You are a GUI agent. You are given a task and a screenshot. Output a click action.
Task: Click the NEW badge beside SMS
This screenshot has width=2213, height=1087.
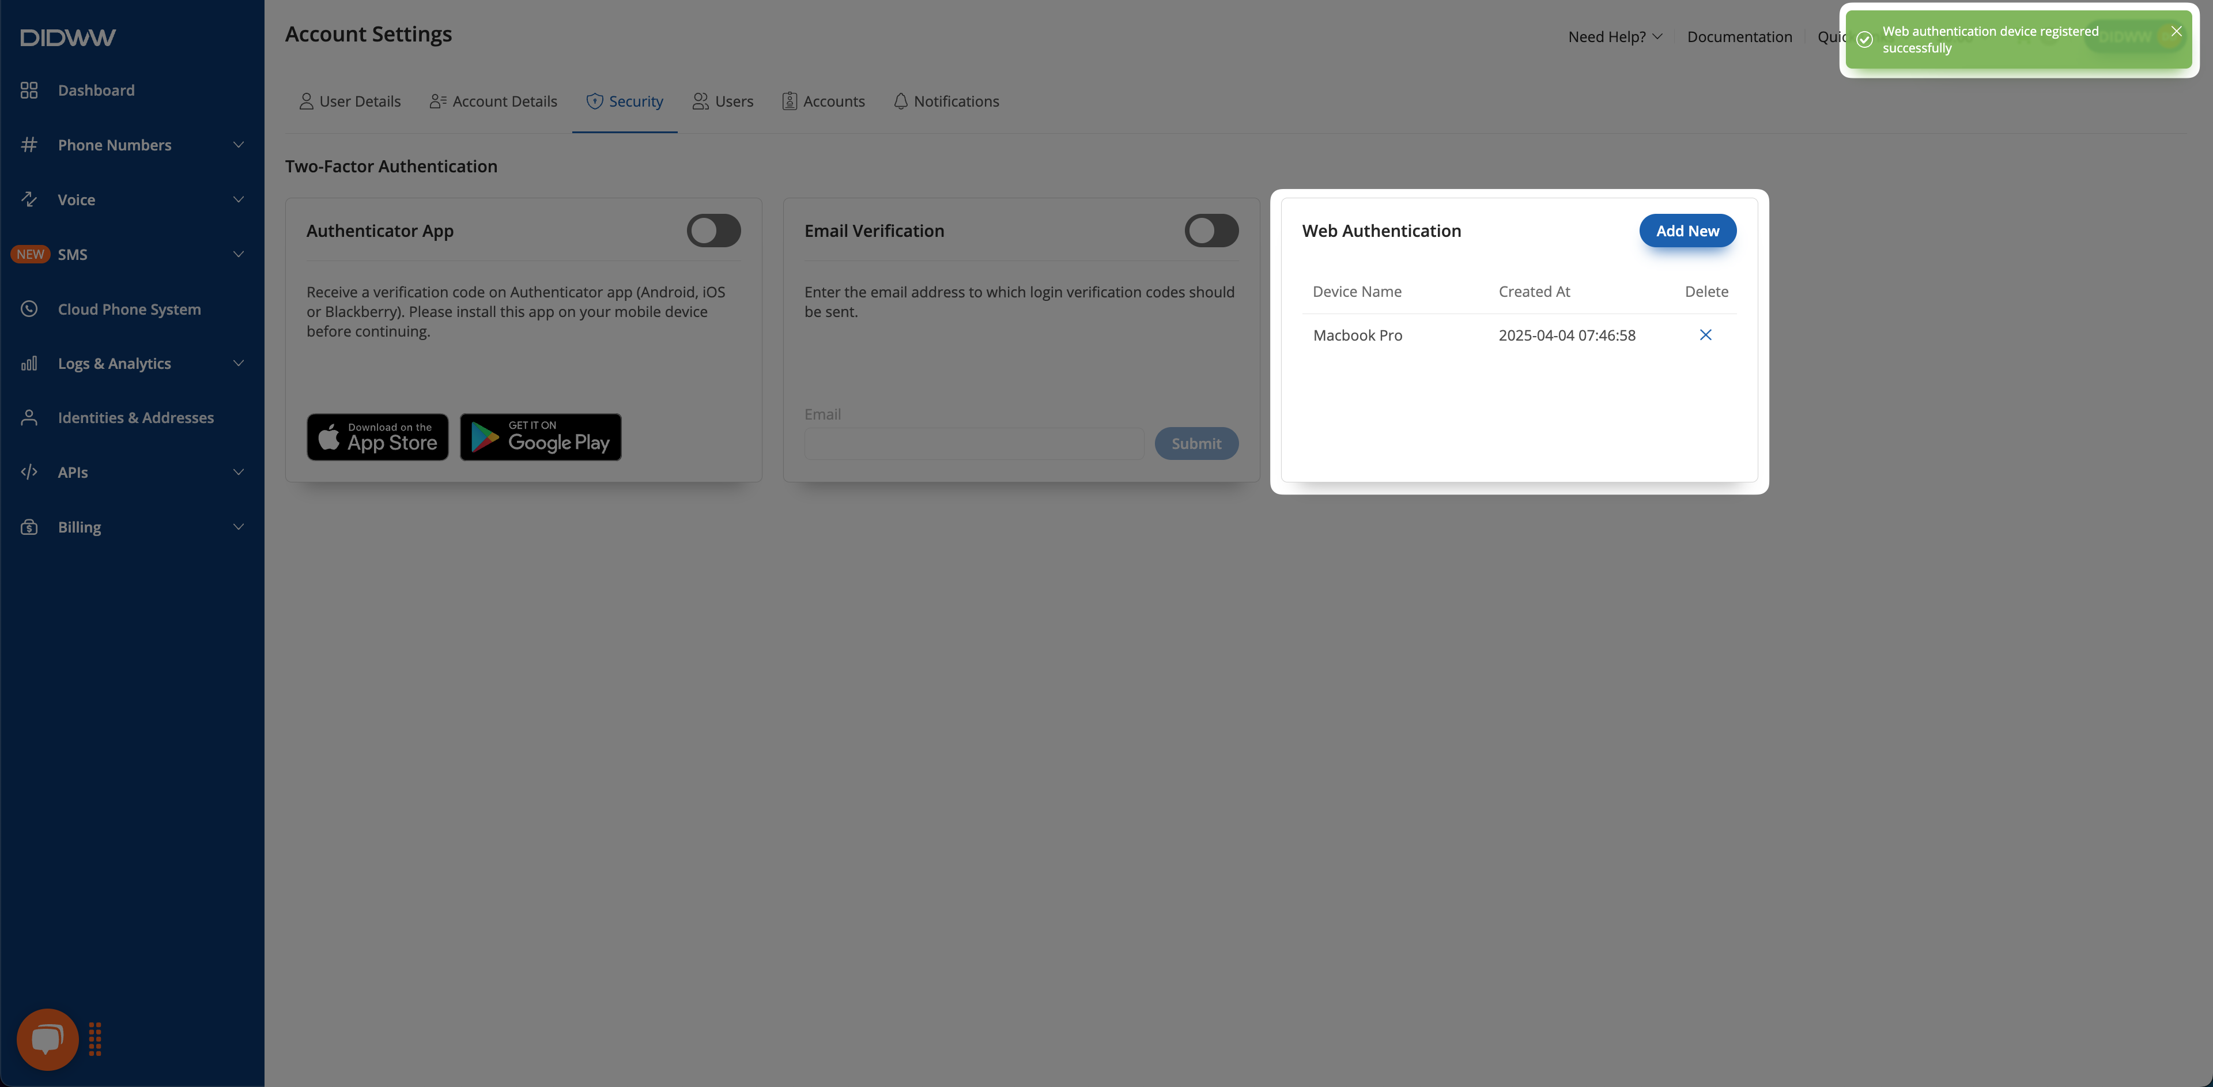30,254
